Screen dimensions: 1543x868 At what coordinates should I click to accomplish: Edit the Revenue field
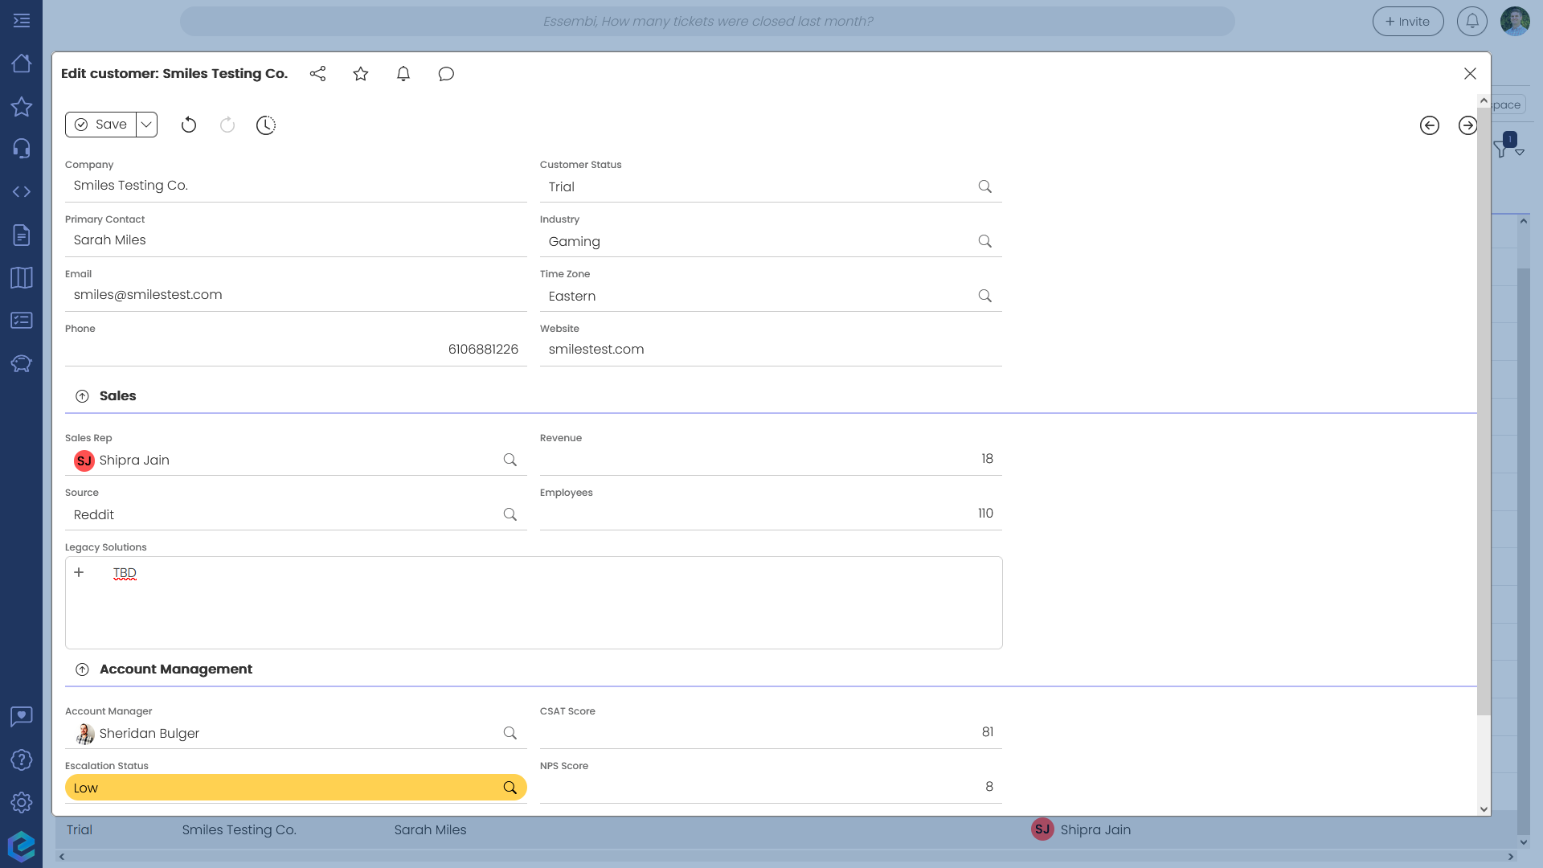[771, 459]
